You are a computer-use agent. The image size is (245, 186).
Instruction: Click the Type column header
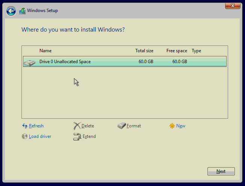pos(196,51)
